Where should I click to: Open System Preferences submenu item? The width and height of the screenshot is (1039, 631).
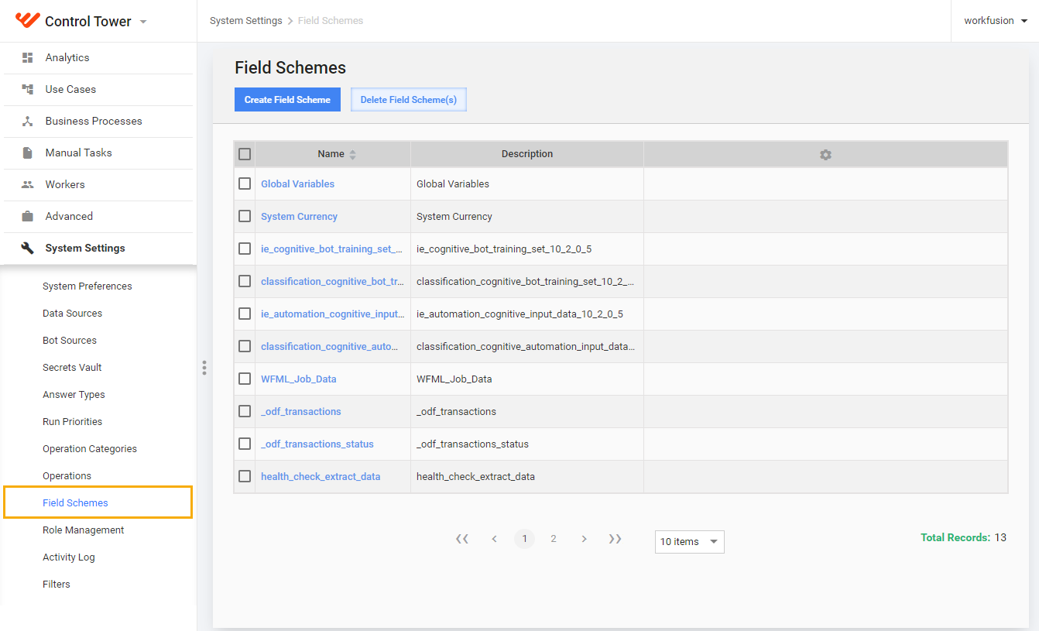tap(87, 286)
